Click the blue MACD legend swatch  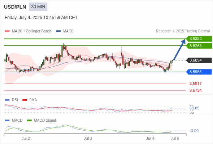(7, 121)
